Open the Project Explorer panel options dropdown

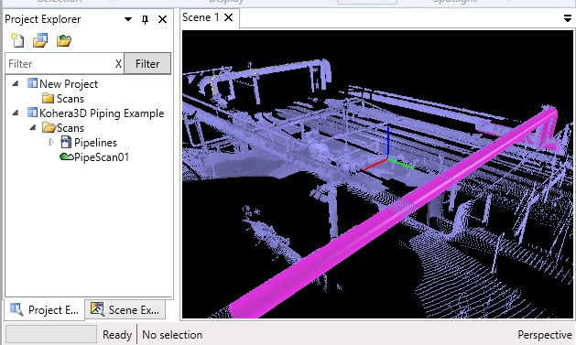[x=128, y=19]
